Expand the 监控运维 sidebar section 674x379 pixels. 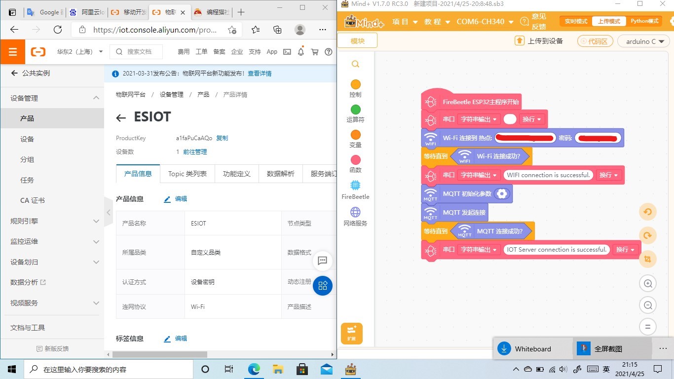coord(96,242)
